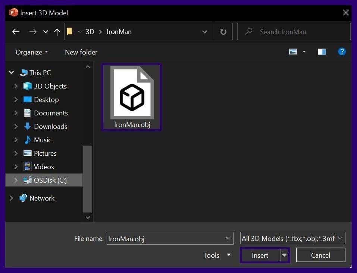Click the Search IronMan field
Image resolution: width=357 pixels, height=273 pixels.
[294, 32]
